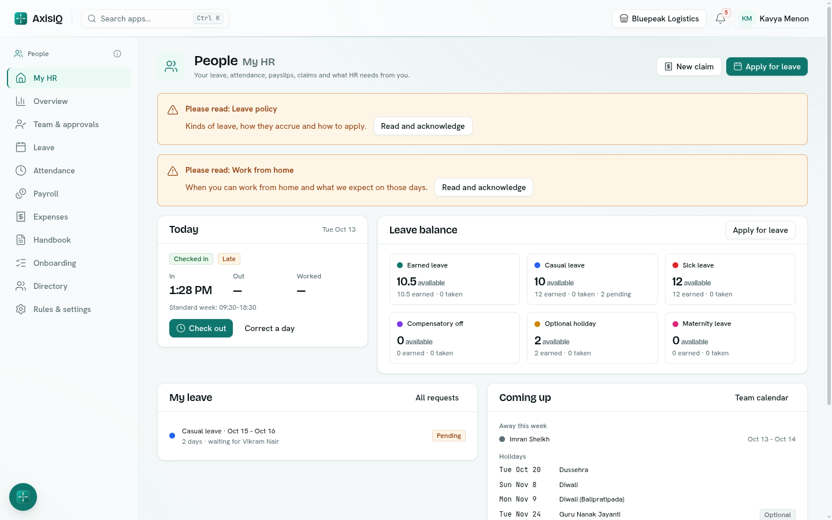Start a New claim
Image resolution: width=832 pixels, height=520 pixels.
pos(689,66)
